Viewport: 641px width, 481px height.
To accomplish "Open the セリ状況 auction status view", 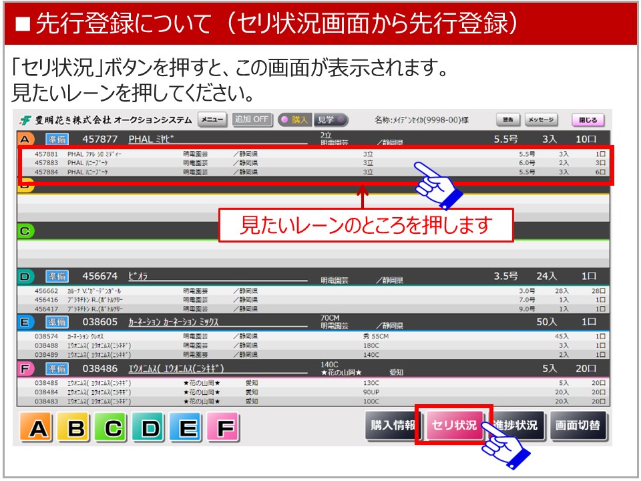I will [x=453, y=426].
